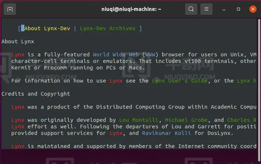The height and width of the screenshot is (164, 261).
Task: Click red 'Lynx' before 'was originally developed'
Action: click(x=18, y=120)
